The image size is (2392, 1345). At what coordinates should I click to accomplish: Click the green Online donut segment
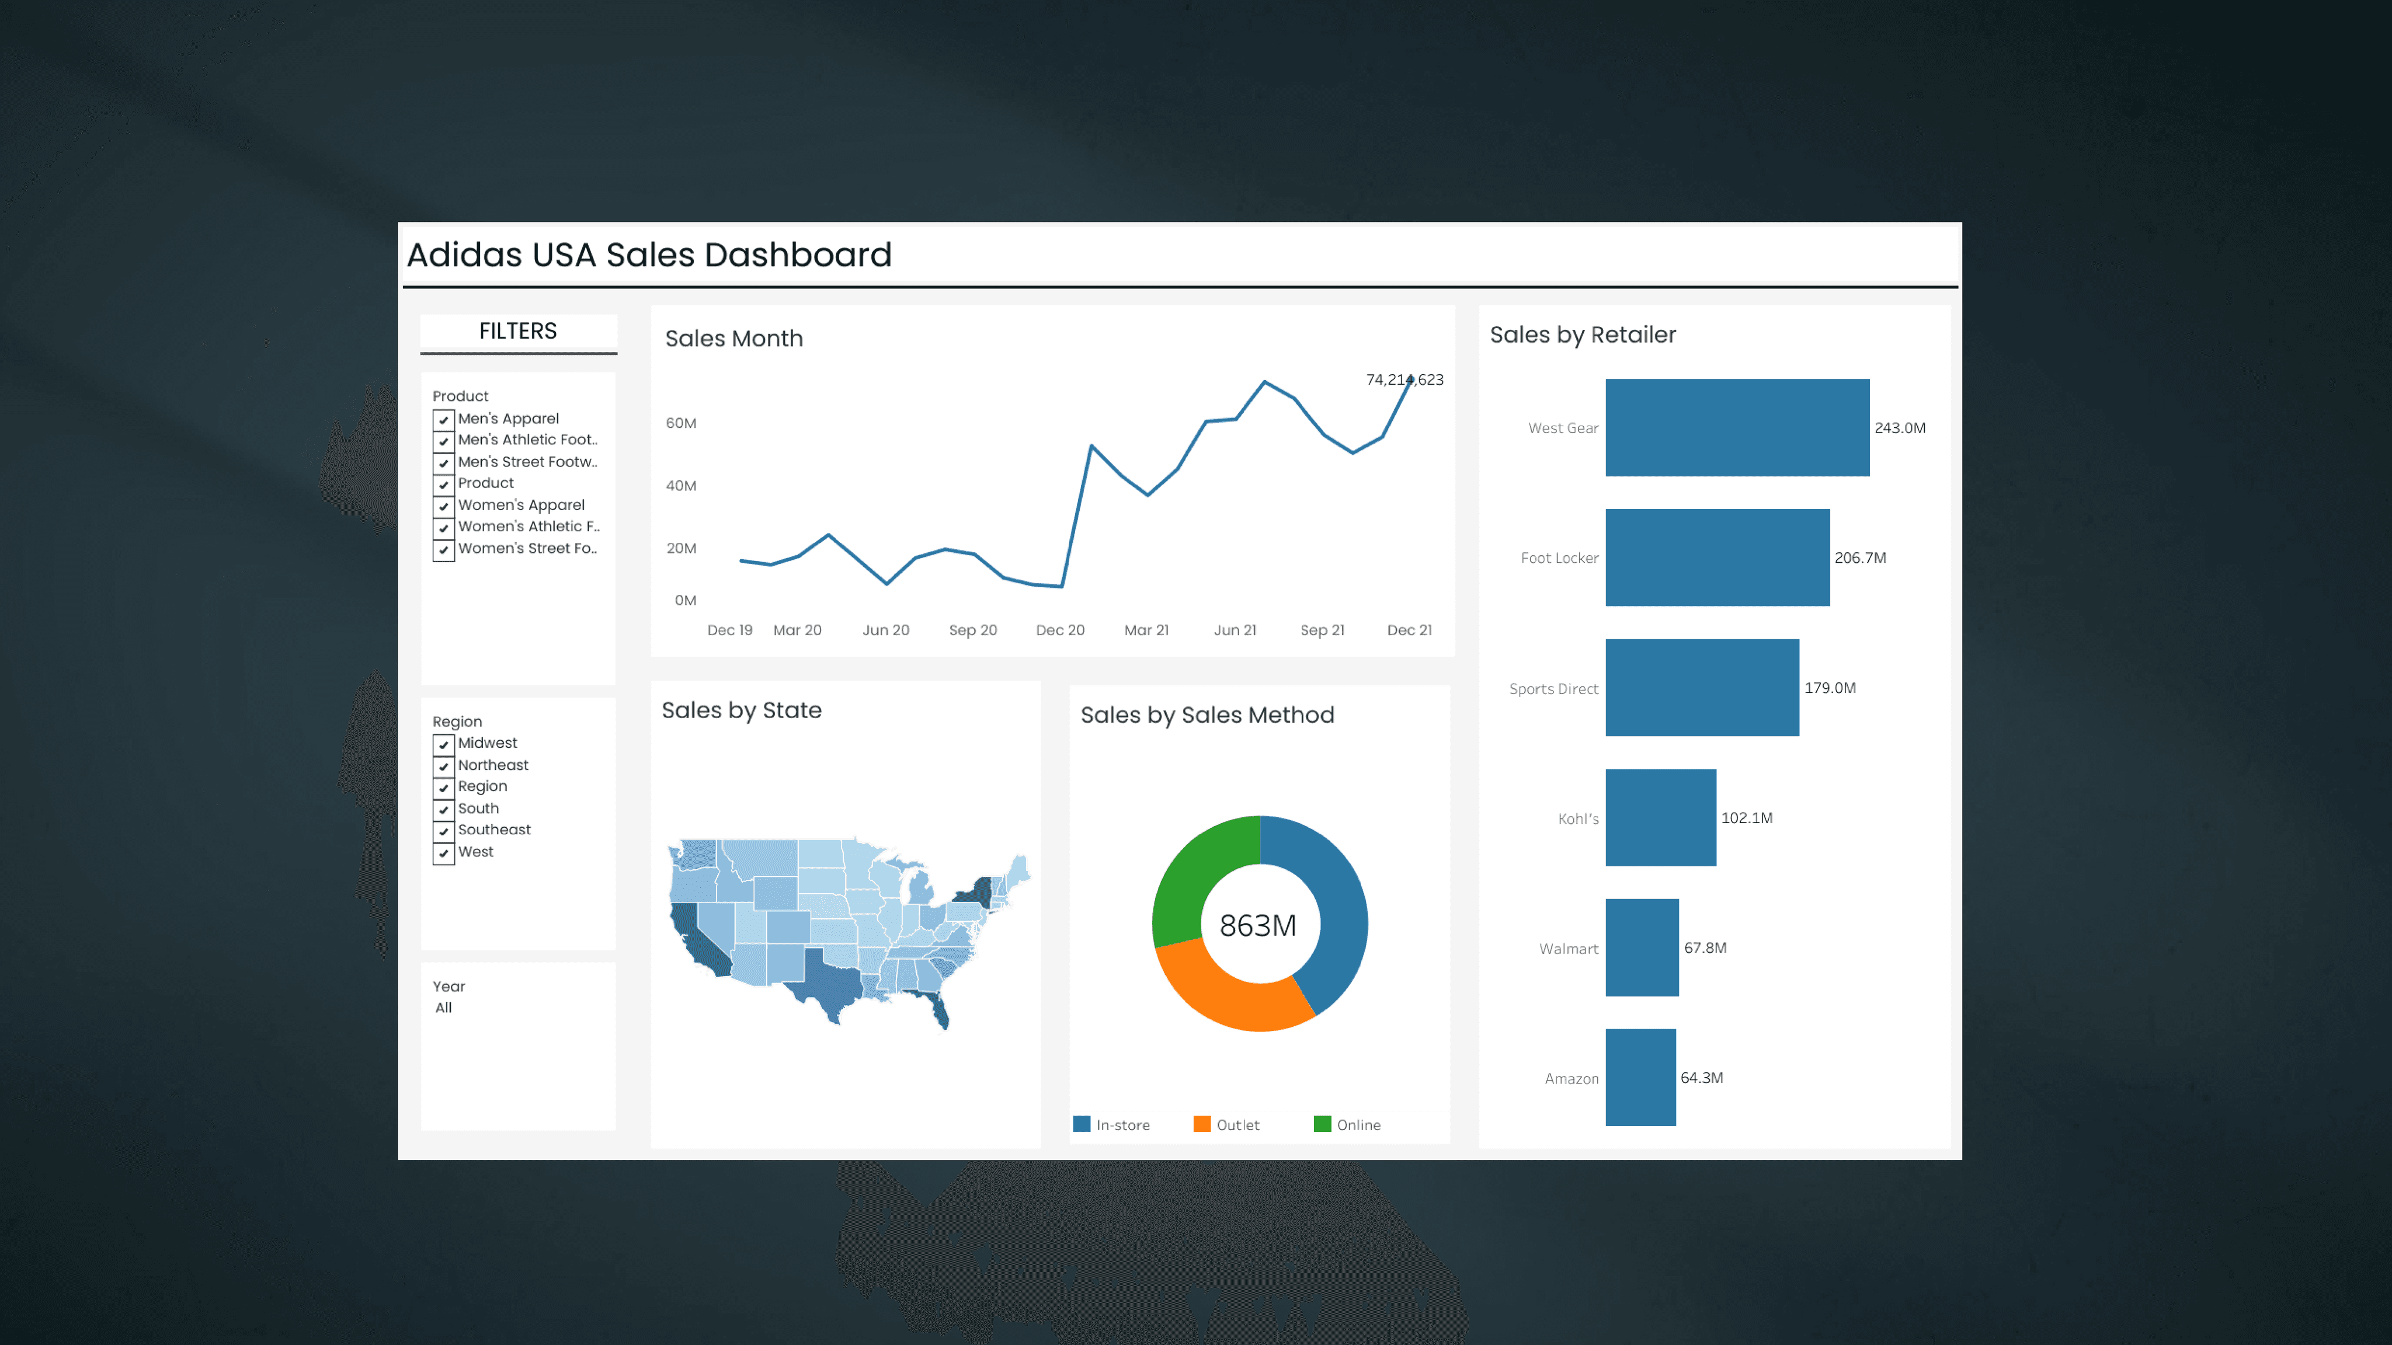coord(1195,873)
